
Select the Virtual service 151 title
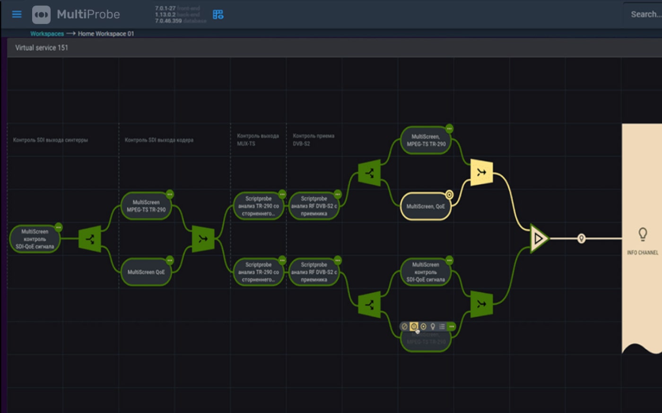42,48
